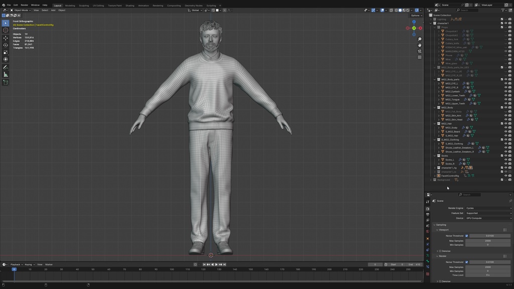Viewport: 514px width, 289px height.
Task: Open the viewport Options button
Action: pos(416,15)
